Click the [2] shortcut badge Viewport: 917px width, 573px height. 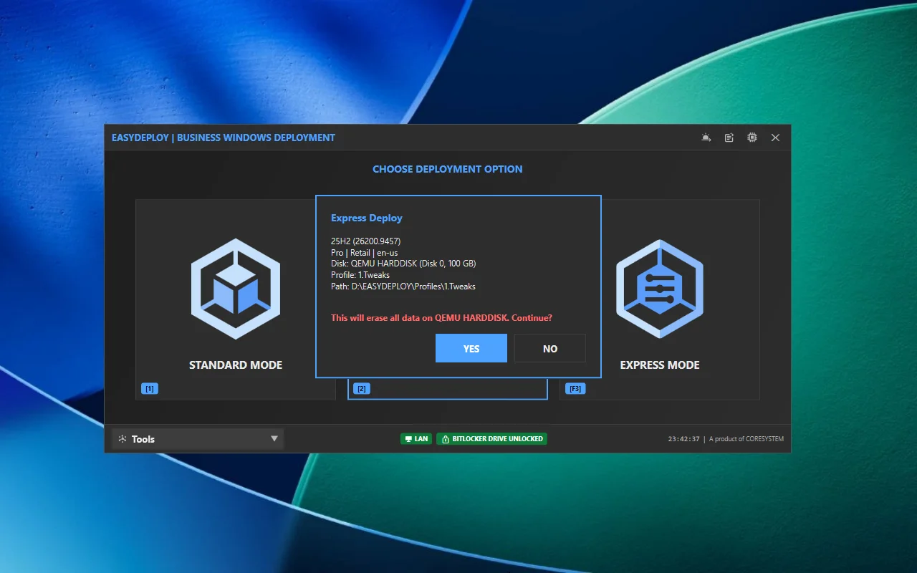coord(362,389)
